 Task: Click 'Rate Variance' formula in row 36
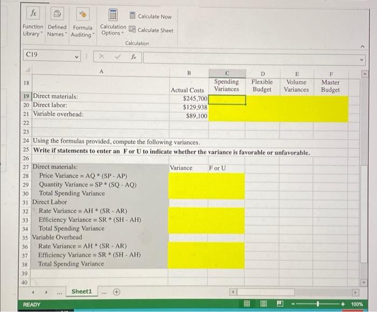82,246
